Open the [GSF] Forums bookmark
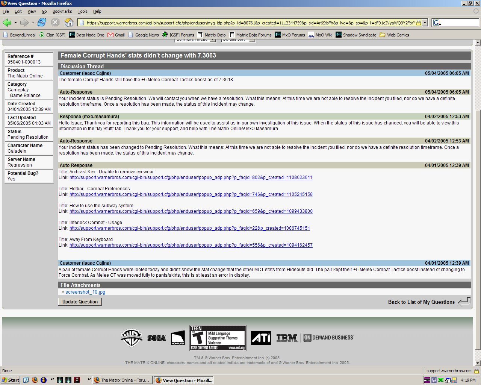This screenshot has height=385, width=481. (x=178, y=35)
